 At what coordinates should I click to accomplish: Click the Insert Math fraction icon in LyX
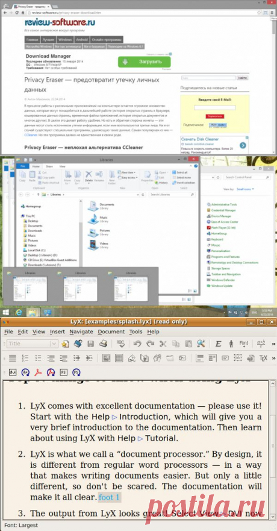[261, 344]
